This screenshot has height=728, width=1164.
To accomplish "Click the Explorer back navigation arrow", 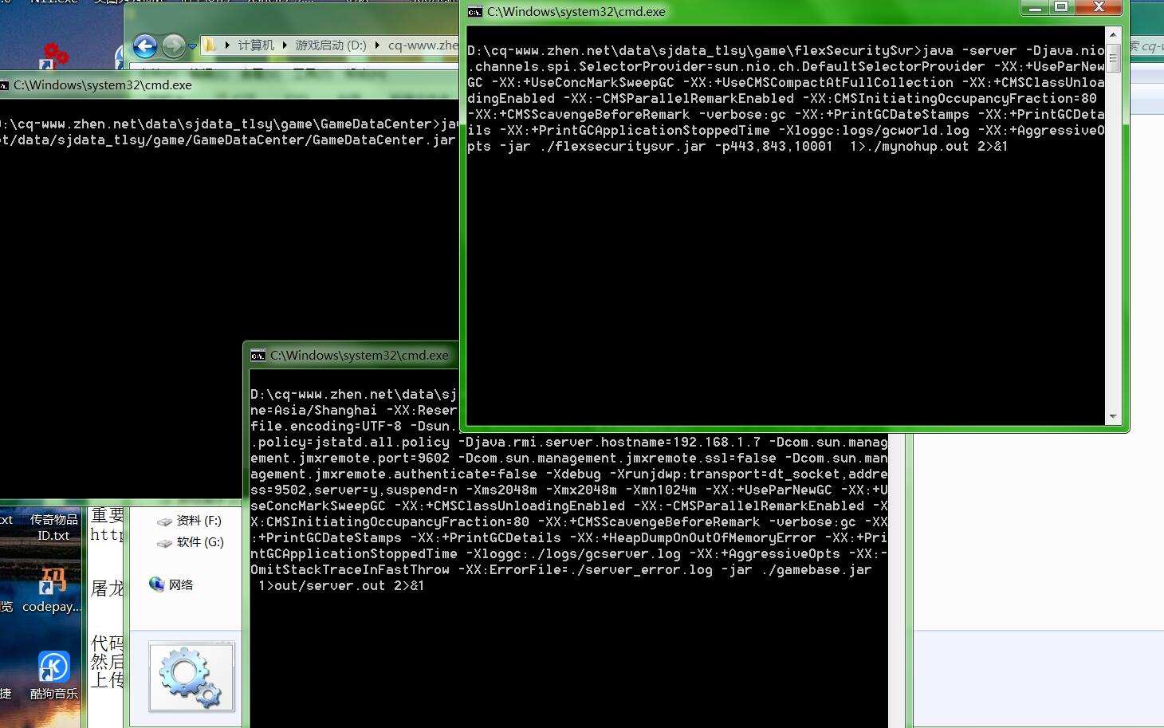I will point(144,46).
